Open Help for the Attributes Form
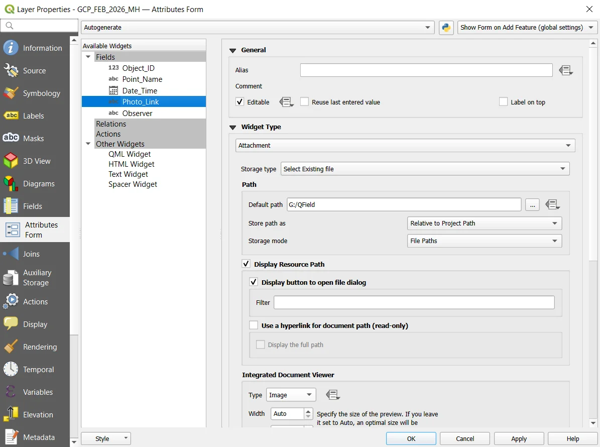 (x=572, y=438)
